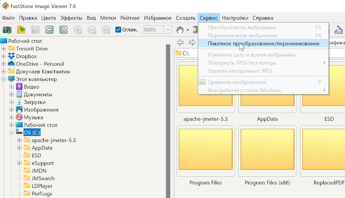Collapse the Этот компьютер node

point(3,79)
